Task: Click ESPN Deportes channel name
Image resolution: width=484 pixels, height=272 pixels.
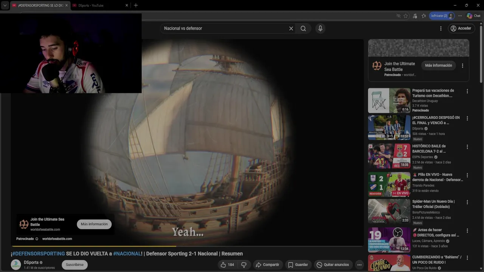Action: (x=423, y=157)
